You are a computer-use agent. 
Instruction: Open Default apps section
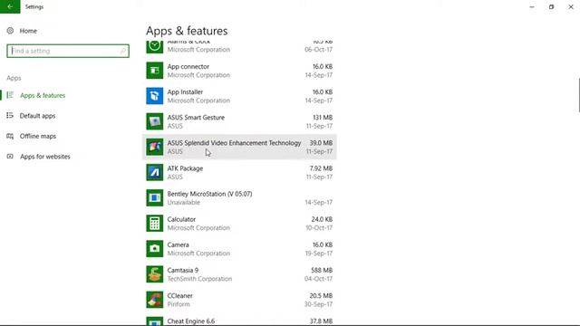(37, 116)
